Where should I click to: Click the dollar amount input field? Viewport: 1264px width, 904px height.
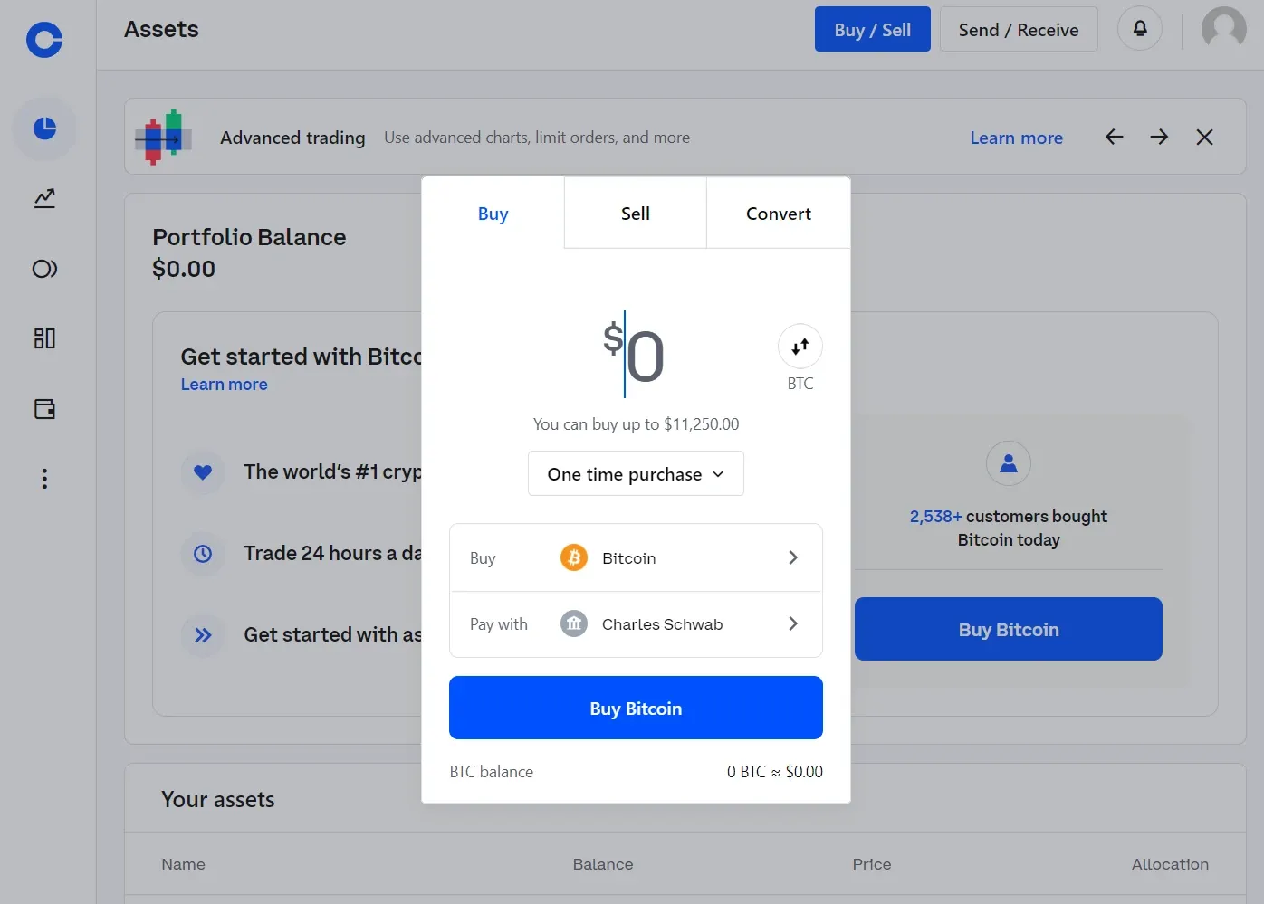tap(636, 356)
